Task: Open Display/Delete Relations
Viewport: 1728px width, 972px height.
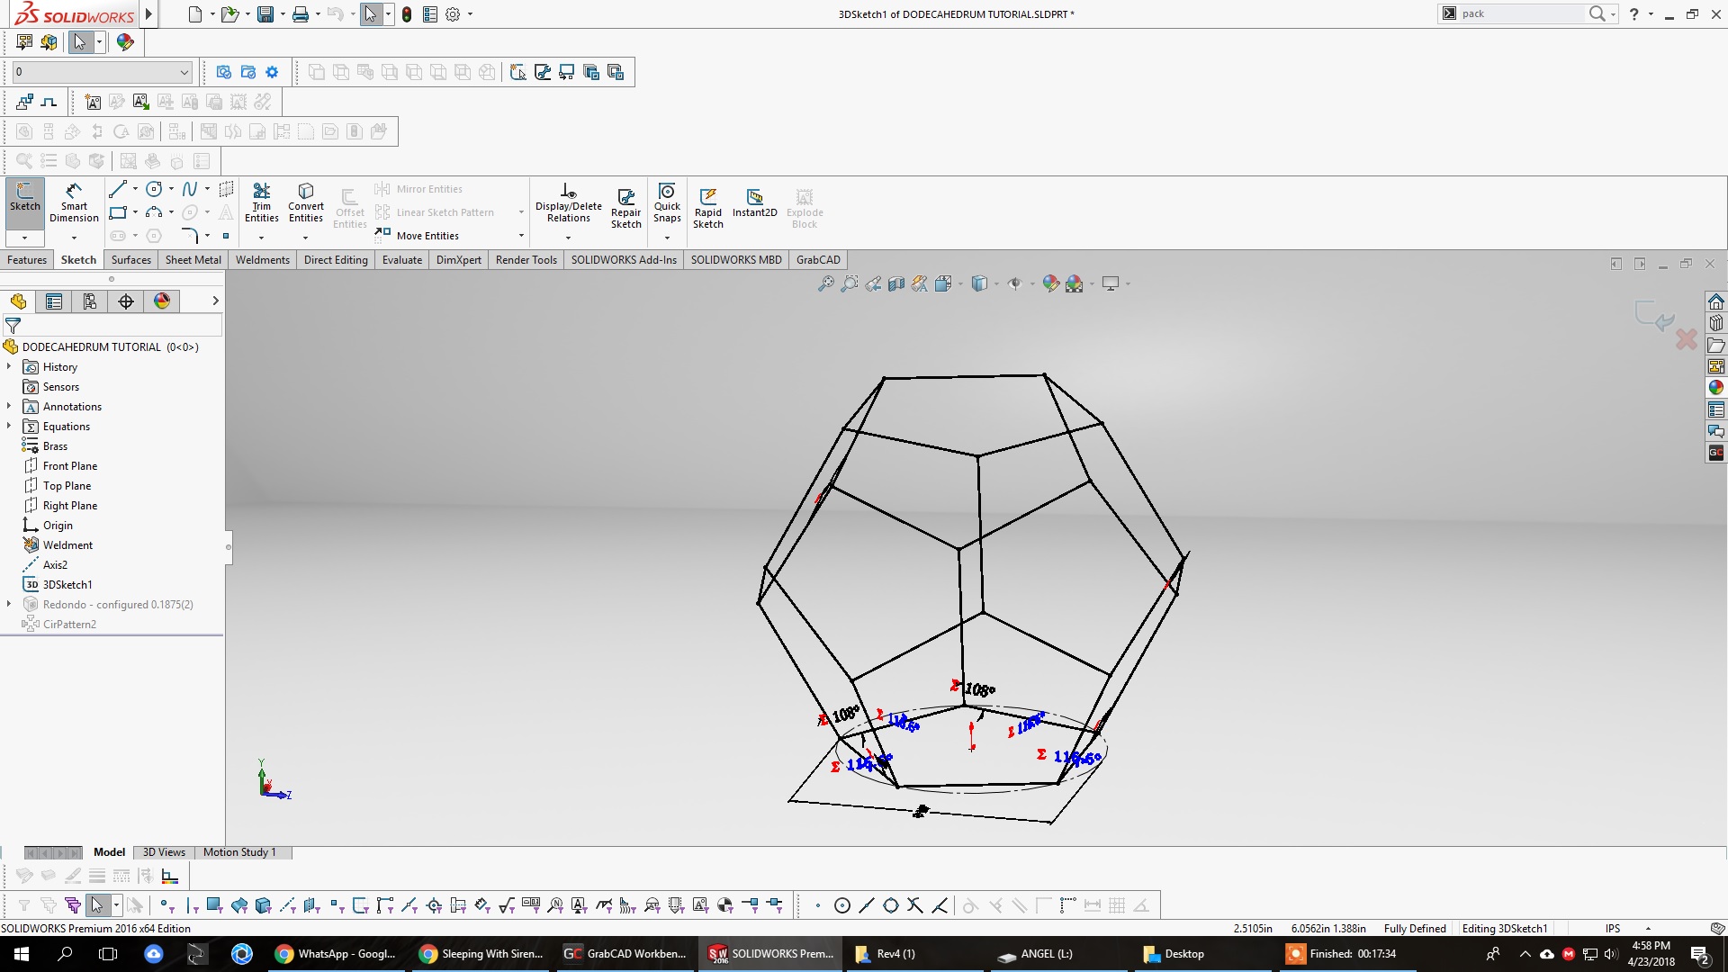Action: 567,202
